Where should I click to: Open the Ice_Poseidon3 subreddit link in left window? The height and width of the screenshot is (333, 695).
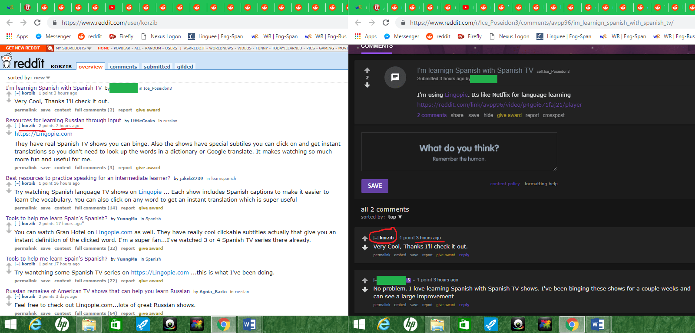point(158,88)
